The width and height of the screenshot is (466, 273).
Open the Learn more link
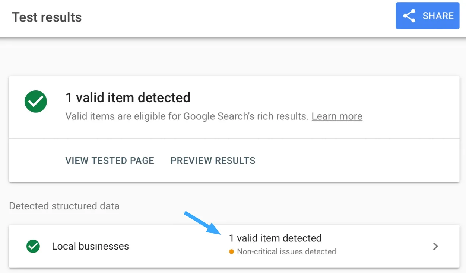tap(337, 116)
